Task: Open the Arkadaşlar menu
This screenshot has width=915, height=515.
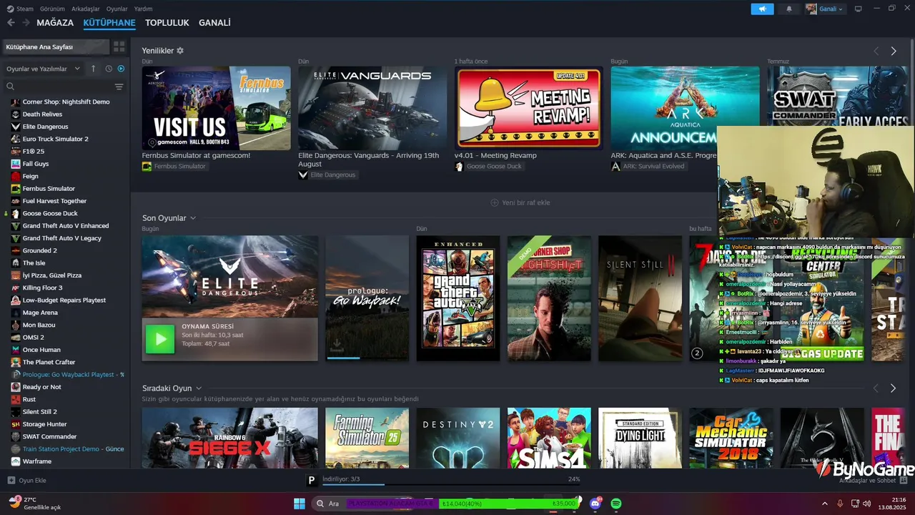Action: (86, 9)
